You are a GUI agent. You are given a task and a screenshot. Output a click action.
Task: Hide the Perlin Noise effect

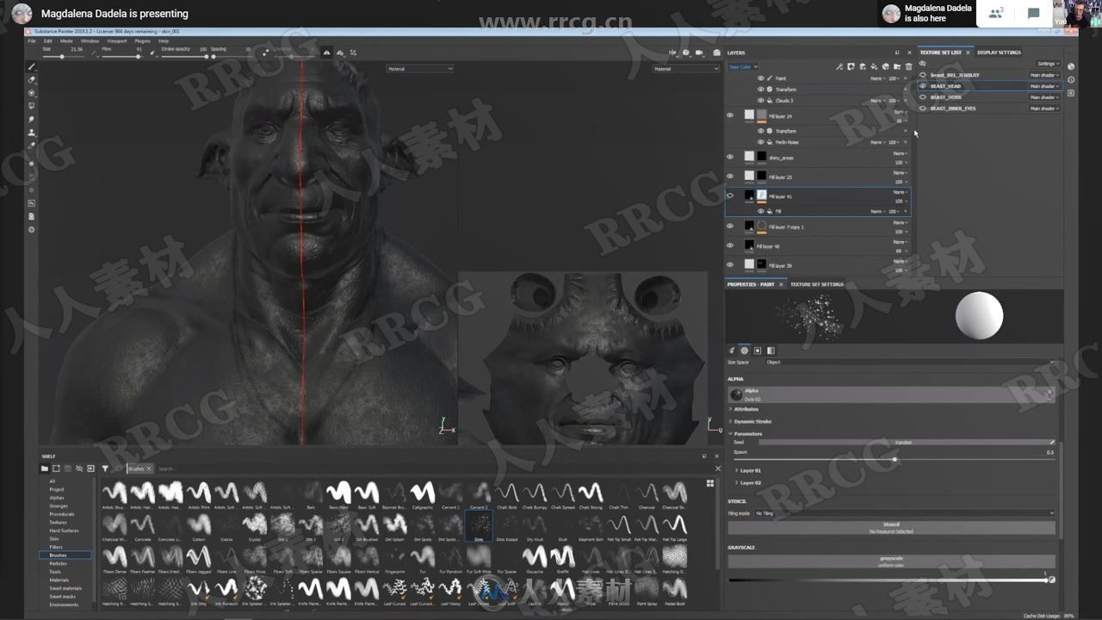(760, 142)
